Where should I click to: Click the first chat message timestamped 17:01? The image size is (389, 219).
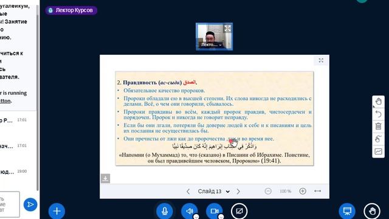click(x=13, y=120)
